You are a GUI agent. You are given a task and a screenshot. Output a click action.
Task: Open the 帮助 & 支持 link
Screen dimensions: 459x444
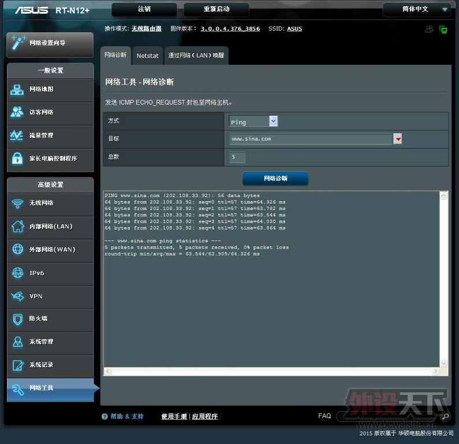click(x=127, y=416)
